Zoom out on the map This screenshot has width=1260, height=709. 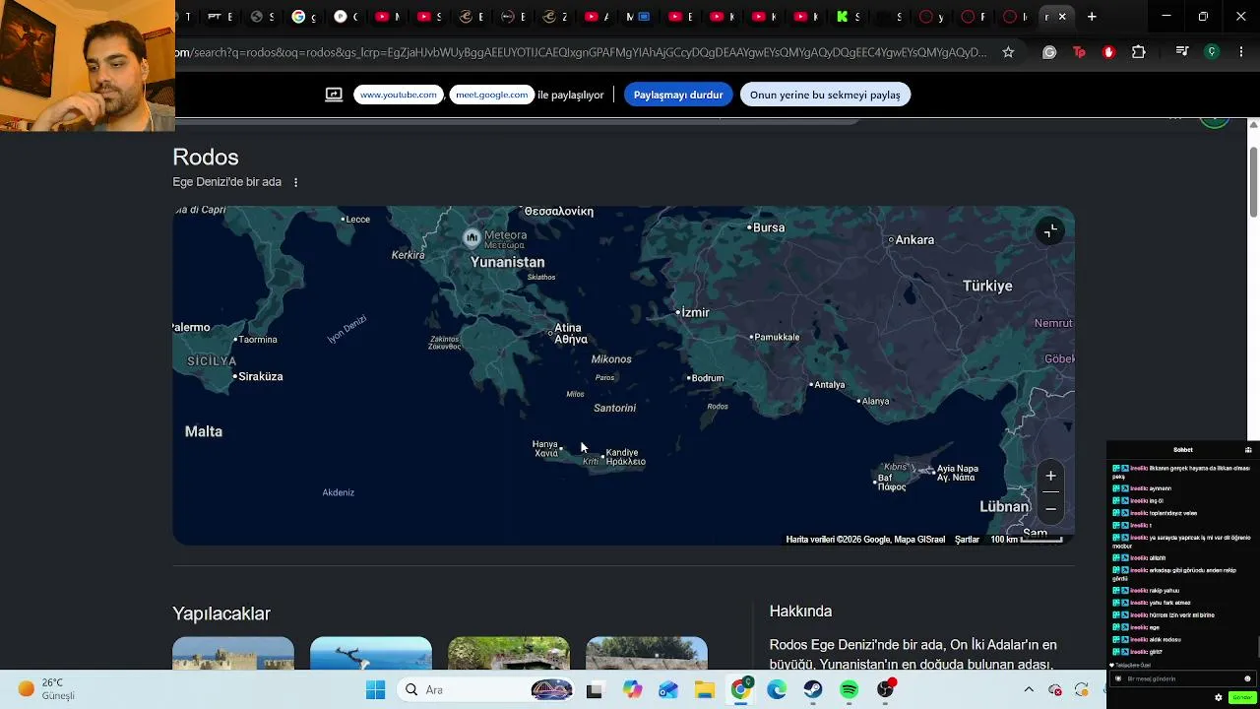pos(1050,508)
